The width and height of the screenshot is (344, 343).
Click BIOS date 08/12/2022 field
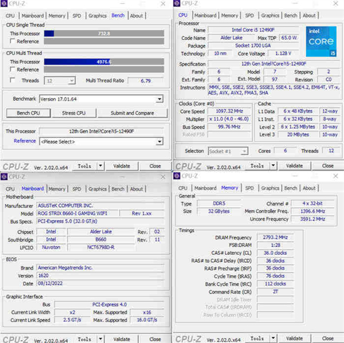click(x=100, y=283)
